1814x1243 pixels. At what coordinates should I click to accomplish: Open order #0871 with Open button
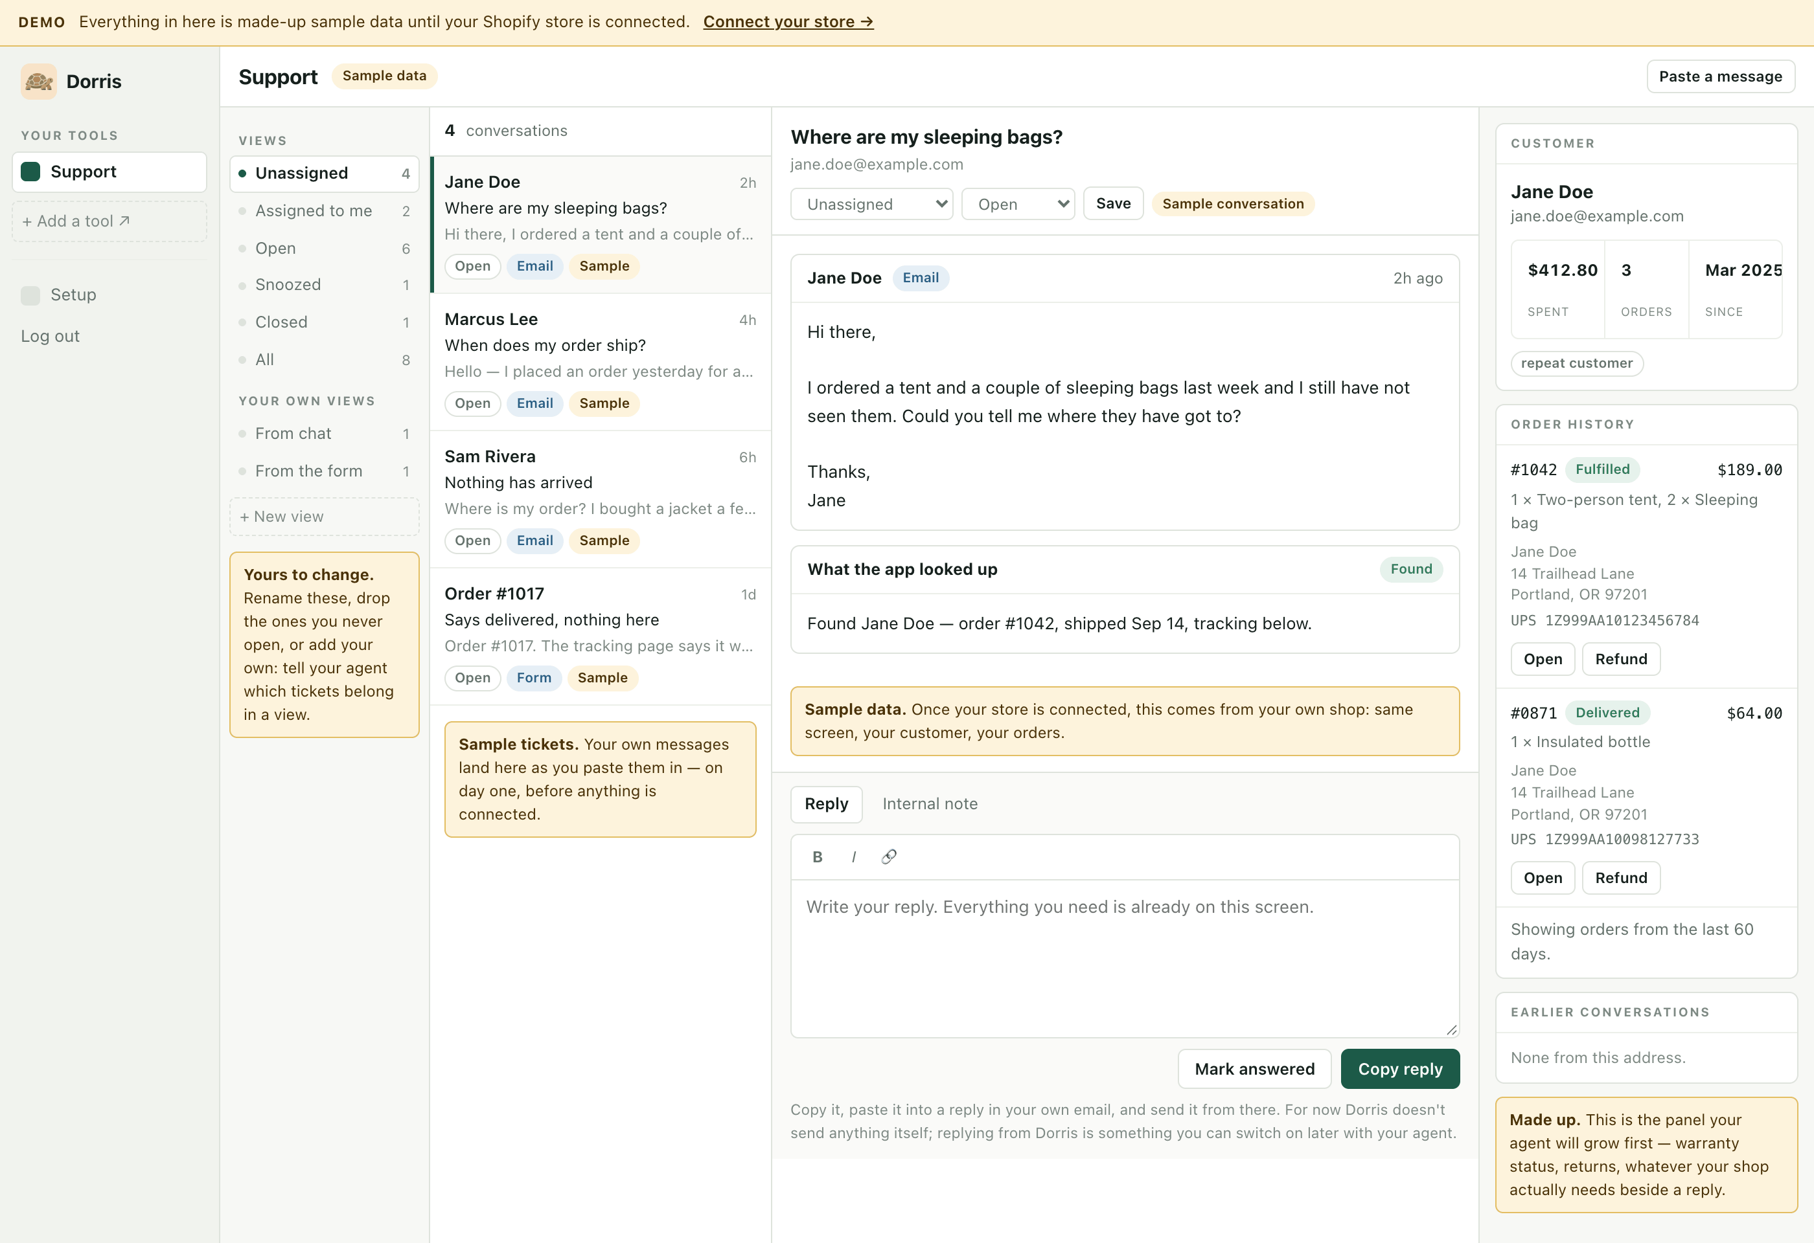click(x=1543, y=877)
